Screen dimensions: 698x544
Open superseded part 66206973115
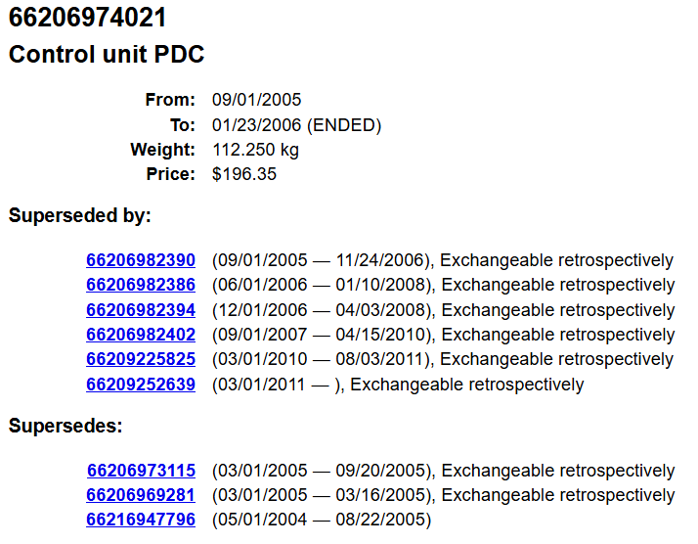(x=141, y=471)
